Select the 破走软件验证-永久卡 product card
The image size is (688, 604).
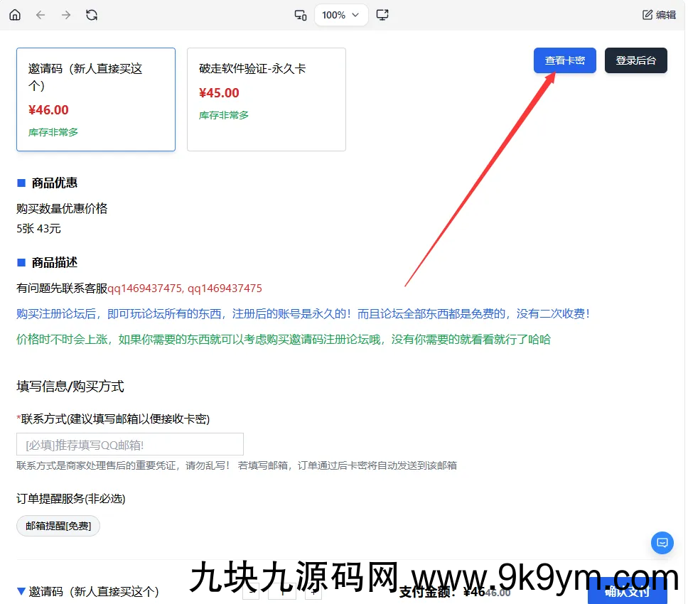tap(267, 99)
